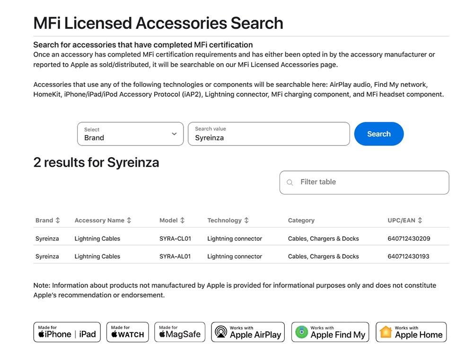The image size is (473, 355).
Task: Select the SYRA-CL01 model row
Action: (175, 239)
